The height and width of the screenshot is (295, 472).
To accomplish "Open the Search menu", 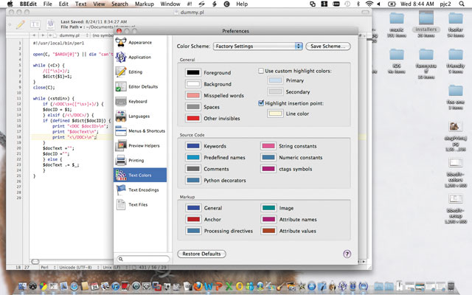I will (119, 4).
